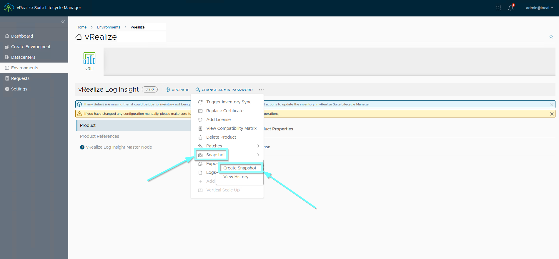Screen dimensions: 559x259
Task: Expand the Patches submenu arrow
Action: coord(258,146)
